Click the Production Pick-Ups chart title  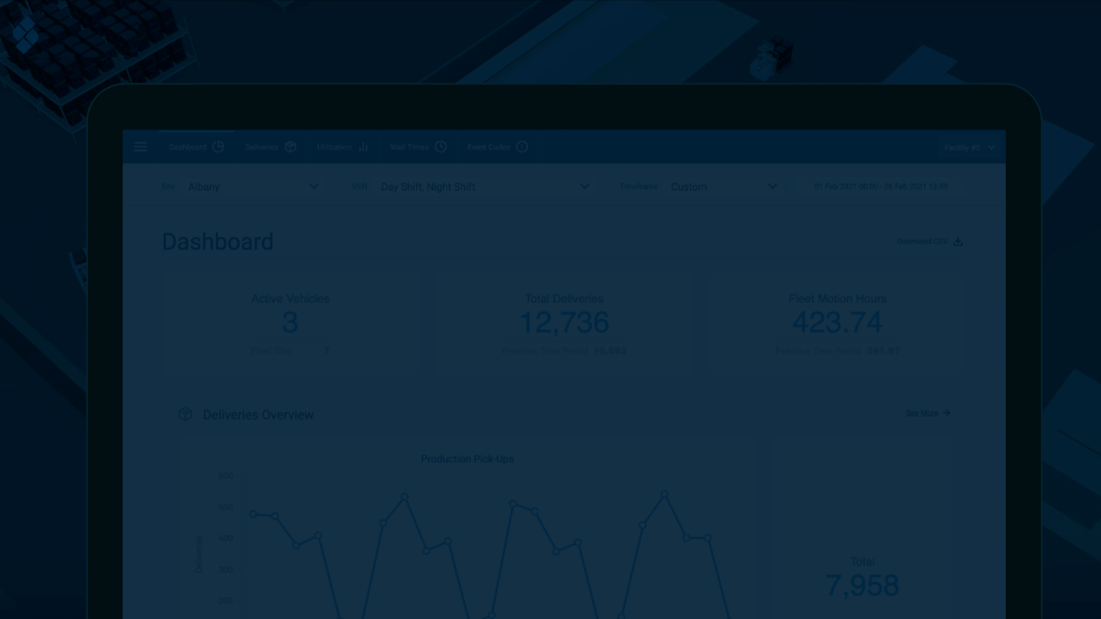tap(467, 459)
